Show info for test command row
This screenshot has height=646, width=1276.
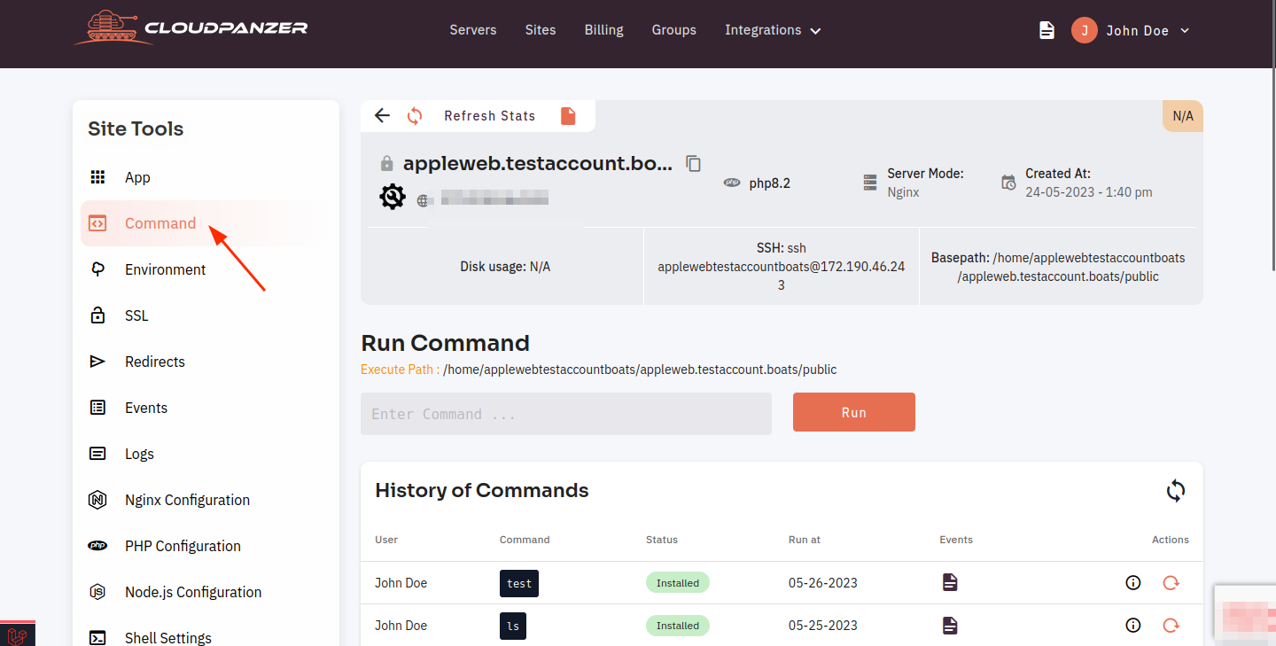click(x=1132, y=582)
